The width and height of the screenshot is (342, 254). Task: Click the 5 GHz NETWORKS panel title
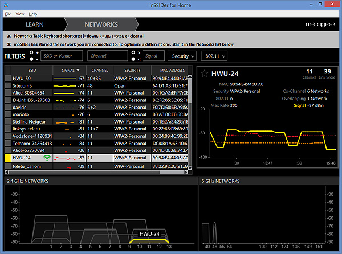coord(221,181)
